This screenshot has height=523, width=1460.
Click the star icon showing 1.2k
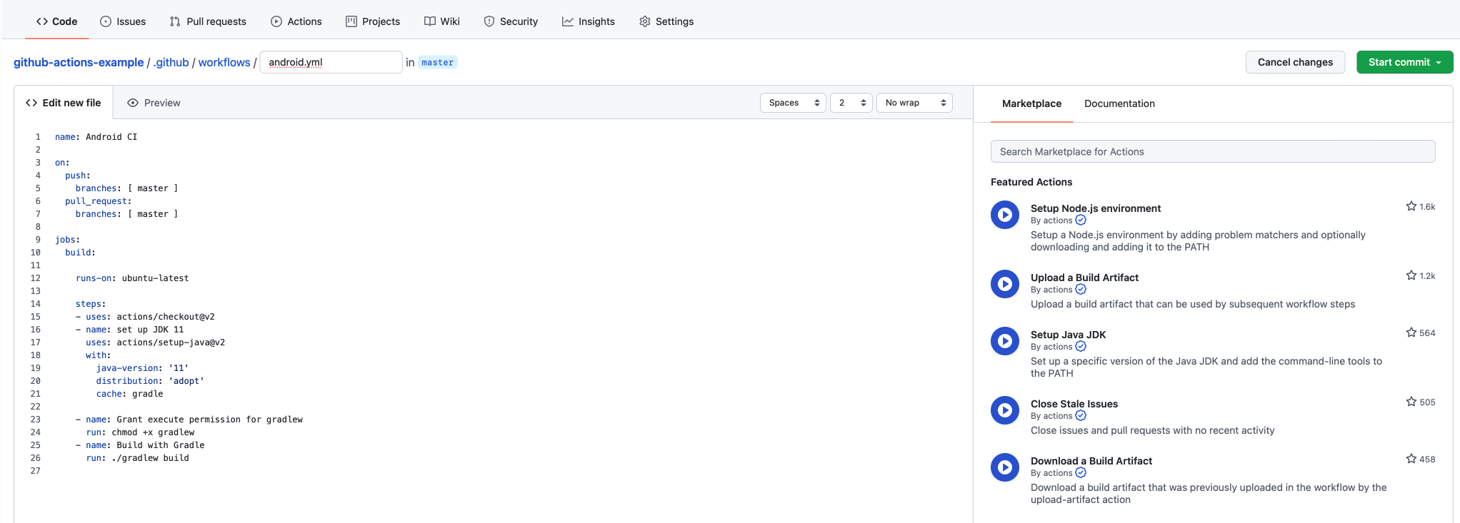[x=1411, y=275]
